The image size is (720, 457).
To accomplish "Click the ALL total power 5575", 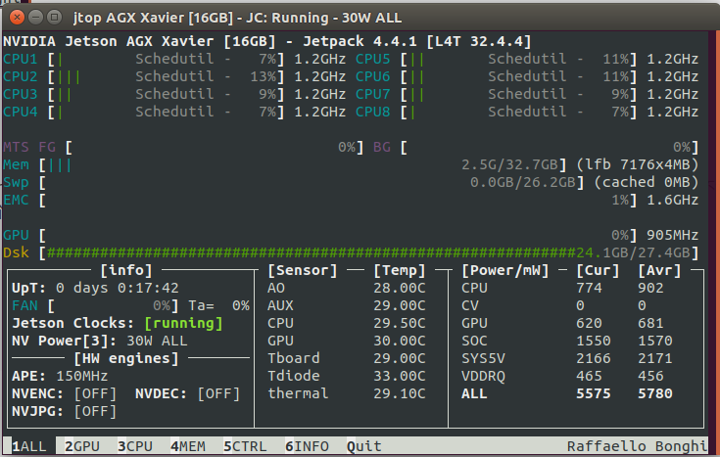I will [594, 393].
